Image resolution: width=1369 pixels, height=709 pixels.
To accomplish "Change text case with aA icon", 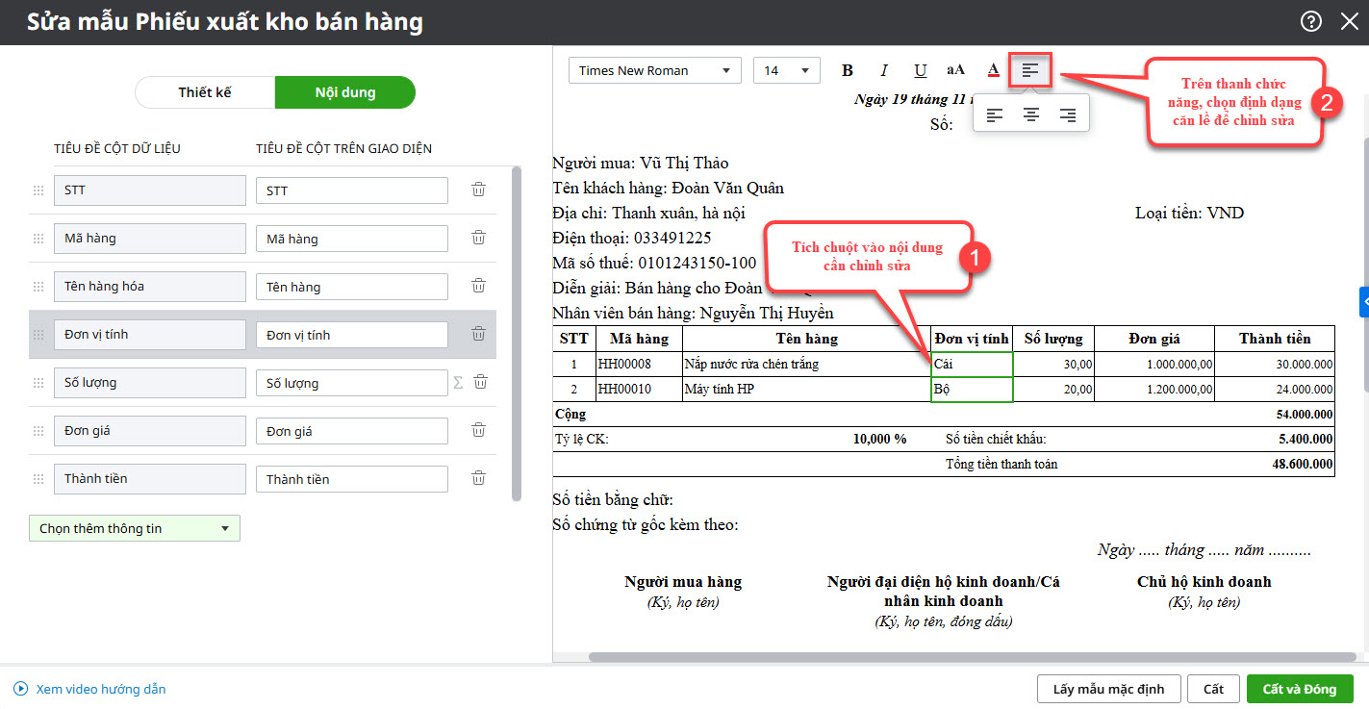I will (955, 70).
